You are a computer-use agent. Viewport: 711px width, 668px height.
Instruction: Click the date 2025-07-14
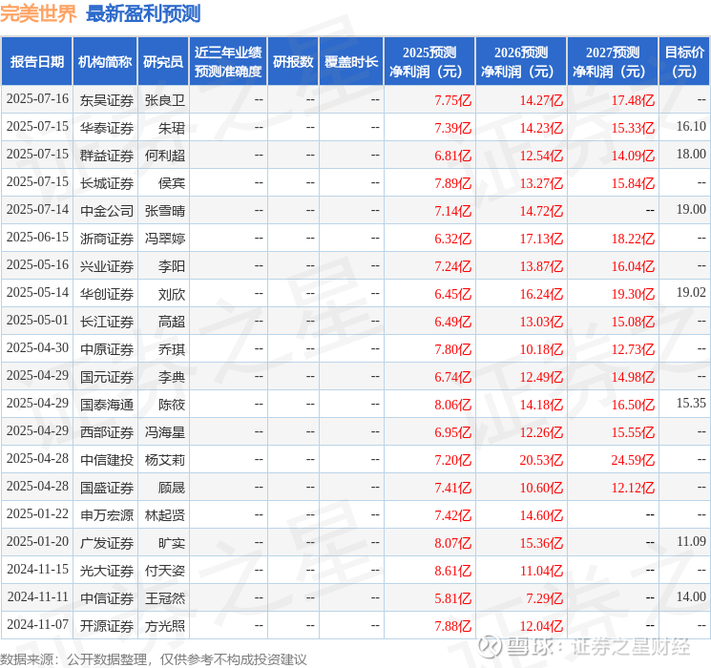pos(37,210)
